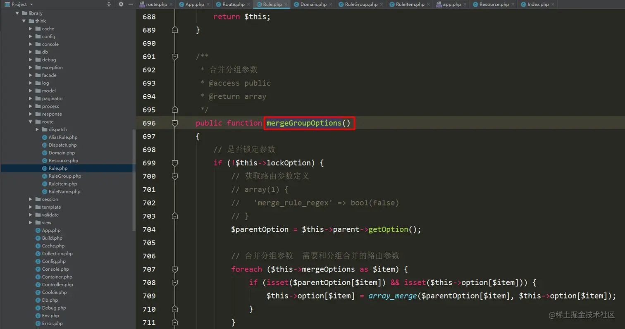The height and width of the screenshot is (329, 625).
Task: Click line number 704 in gutter
Action: (149, 229)
